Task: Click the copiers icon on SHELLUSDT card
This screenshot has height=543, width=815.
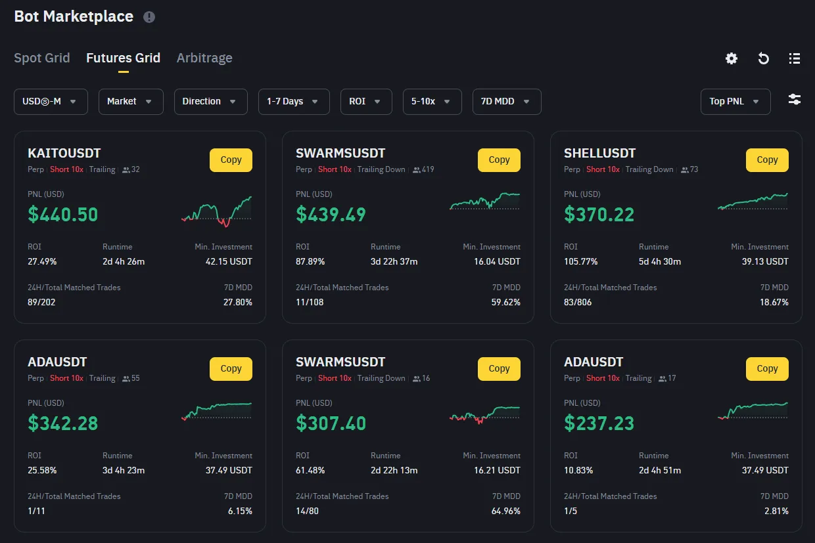Action: 685,169
